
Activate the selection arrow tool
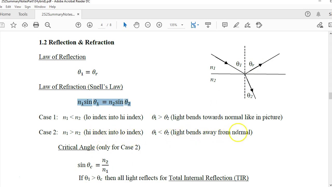coord(125,25)
